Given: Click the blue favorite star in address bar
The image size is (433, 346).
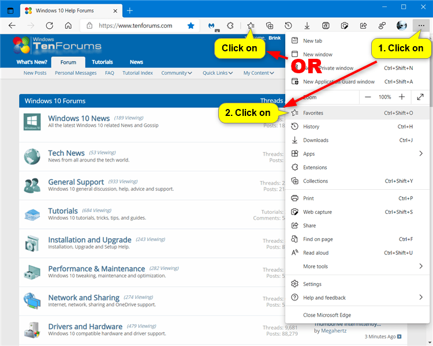Looking at the screenshot, I should [191, 25].
